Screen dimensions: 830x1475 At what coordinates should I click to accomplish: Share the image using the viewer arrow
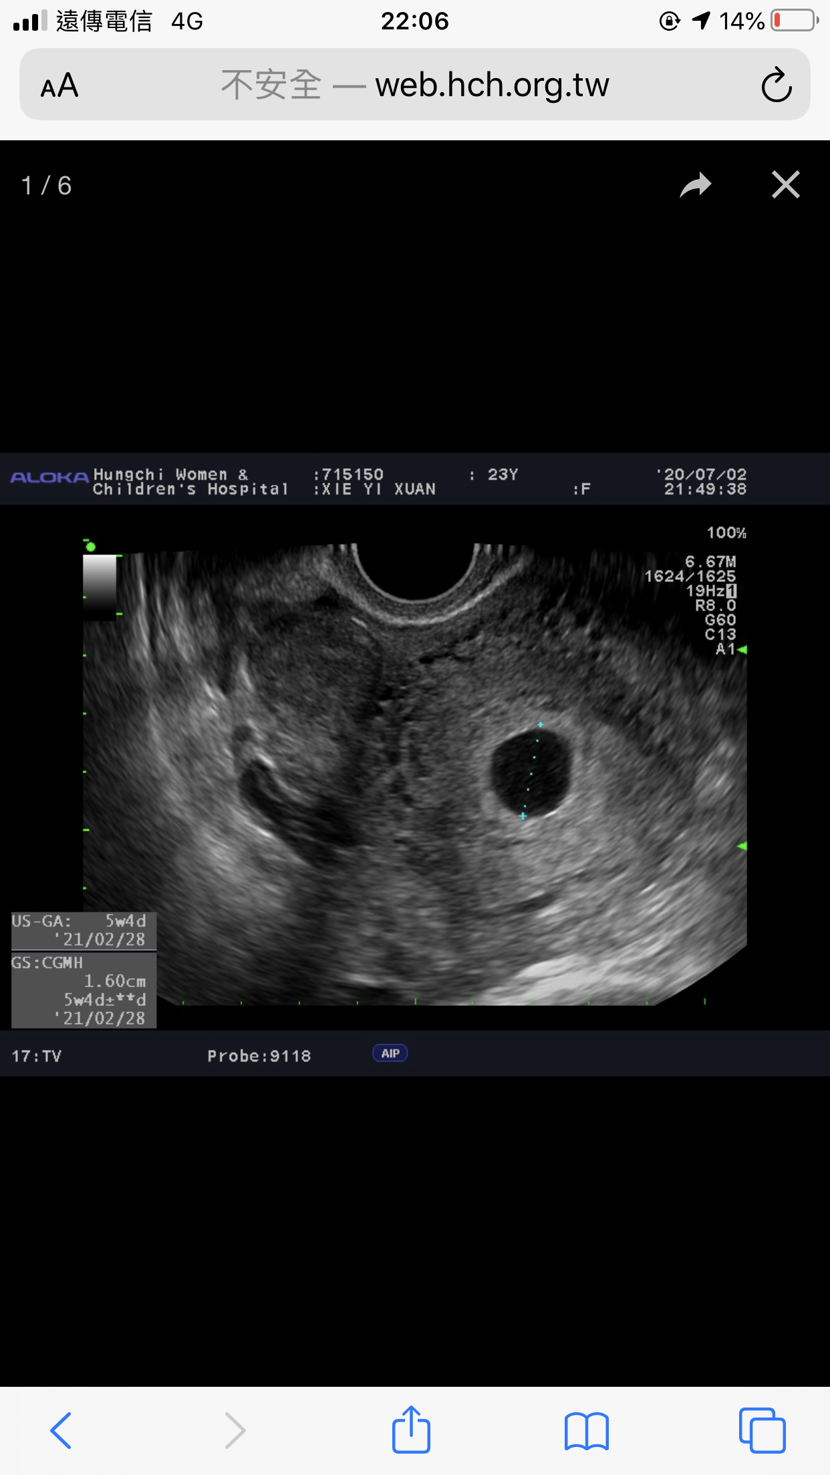[x=695, y=185]
